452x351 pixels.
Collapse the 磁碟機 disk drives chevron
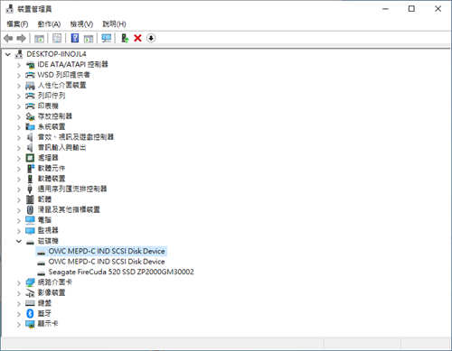click(x=19, y=241)
